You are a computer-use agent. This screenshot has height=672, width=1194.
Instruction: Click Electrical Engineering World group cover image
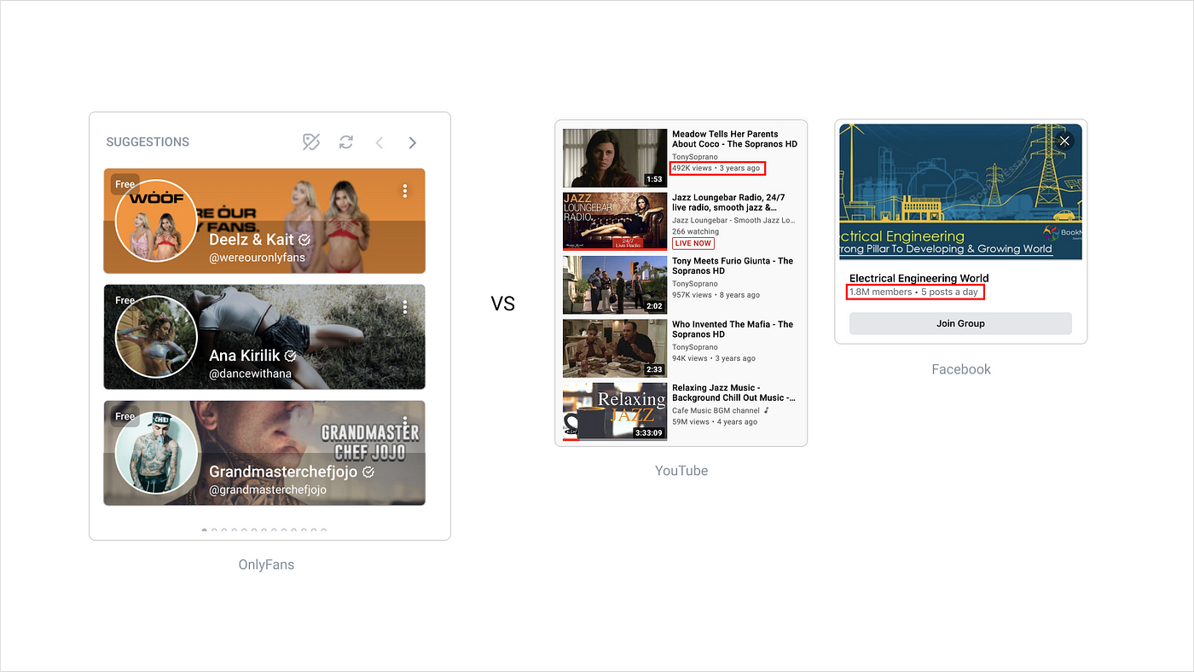point(960,192)
